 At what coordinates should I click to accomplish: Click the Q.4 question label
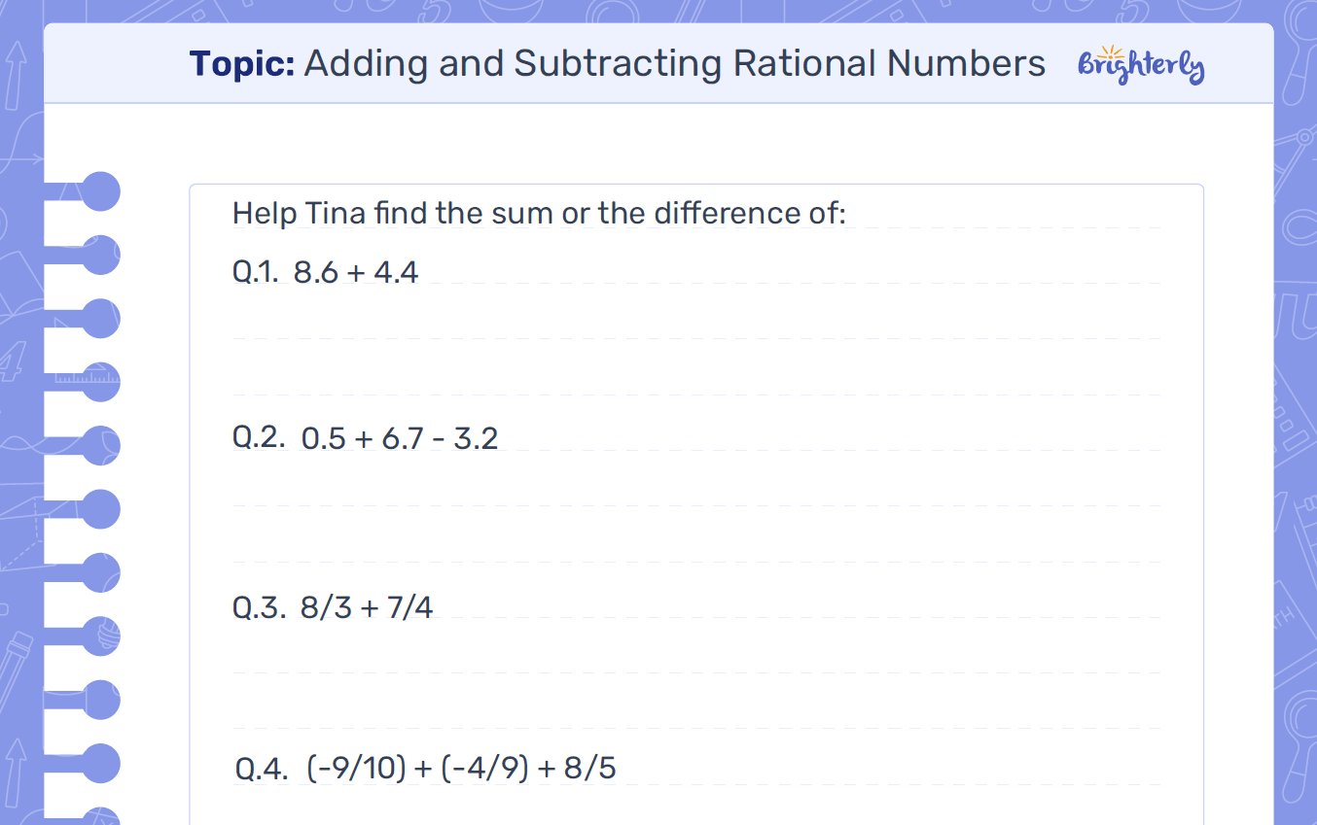(x=262, y=770)
